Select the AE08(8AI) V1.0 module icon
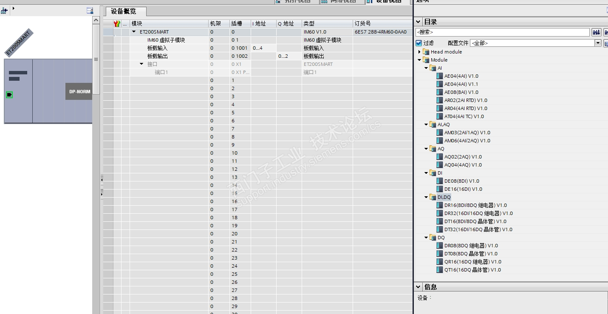Image resolution: width=608 pixels, height=314 pixels. (440, 92)
